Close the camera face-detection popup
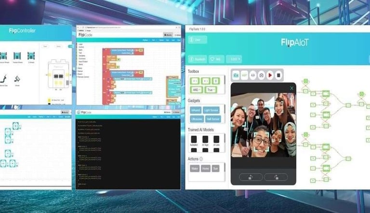 pyautogui.click(x=291, y=88)
